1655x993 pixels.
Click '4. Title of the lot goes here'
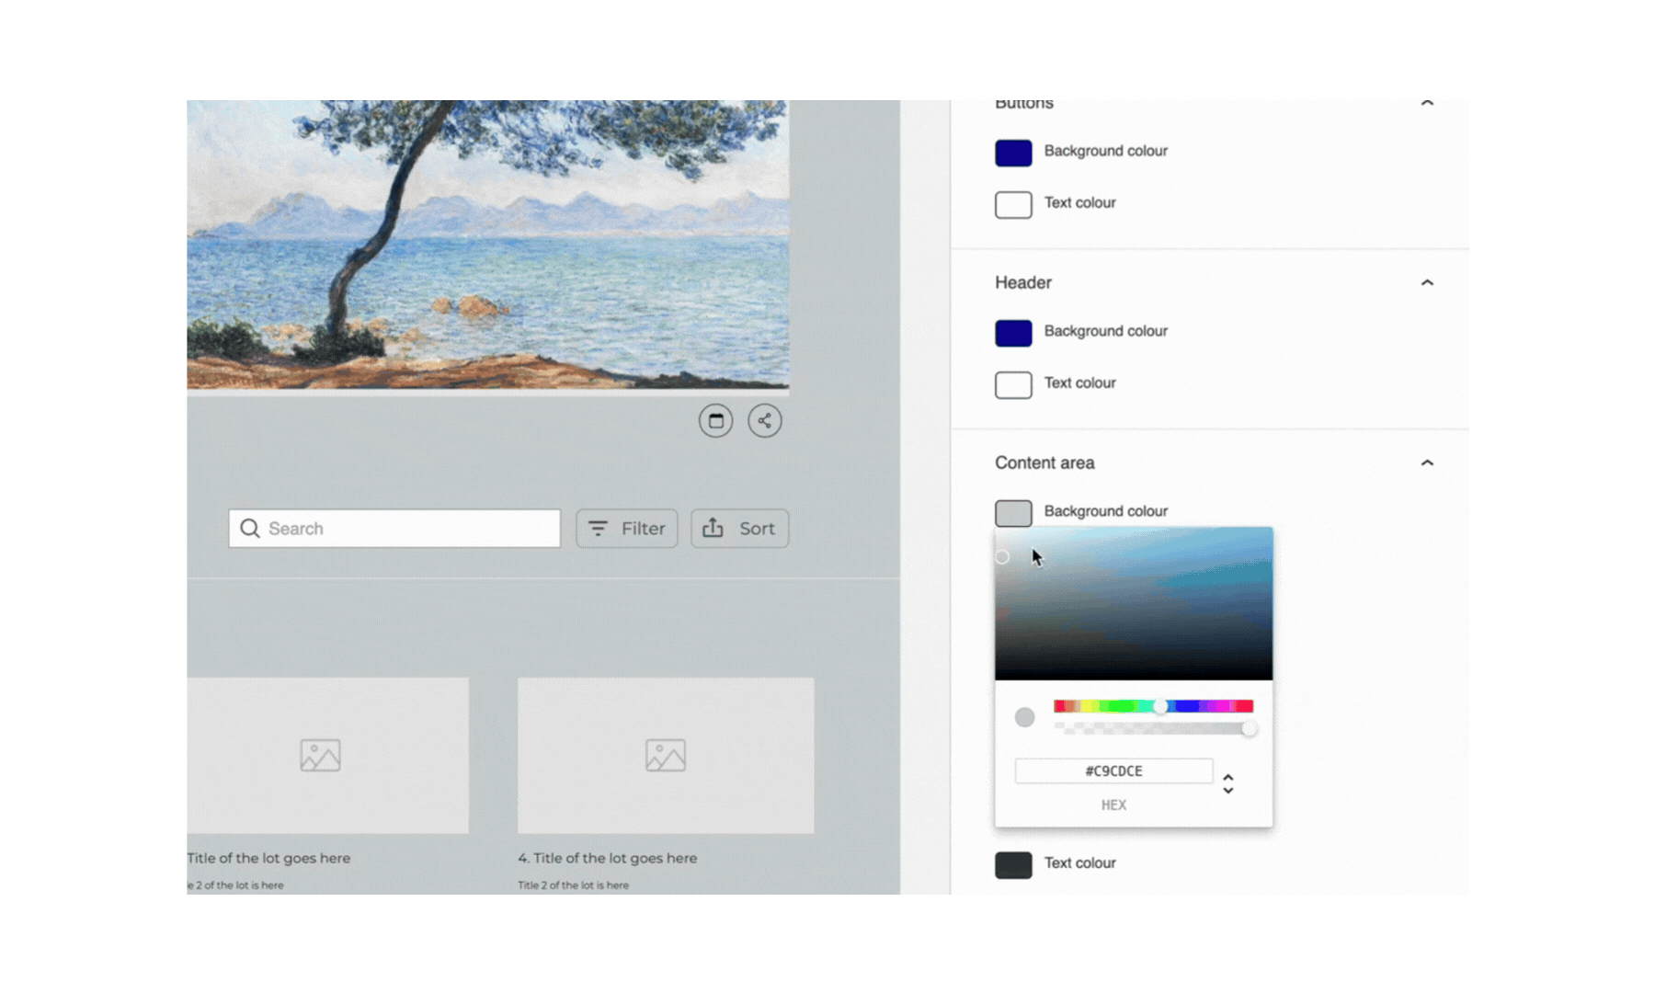point(607,858)
